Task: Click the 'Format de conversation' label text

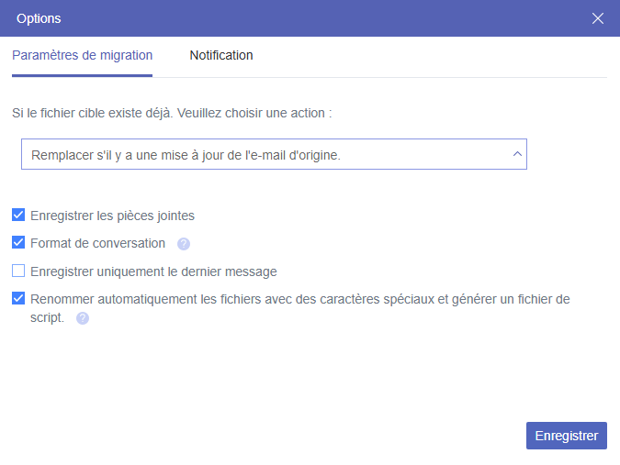Action: [97, 244]
